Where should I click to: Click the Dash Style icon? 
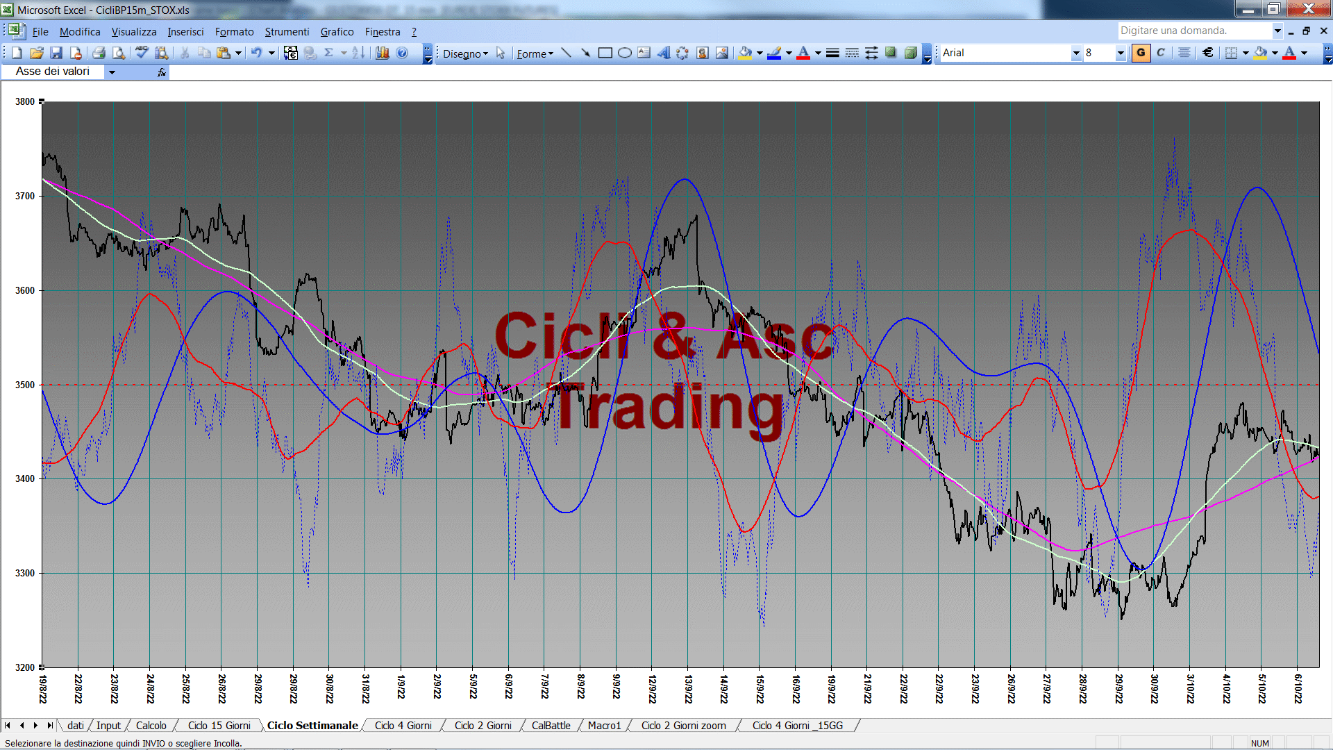(852, 53)
